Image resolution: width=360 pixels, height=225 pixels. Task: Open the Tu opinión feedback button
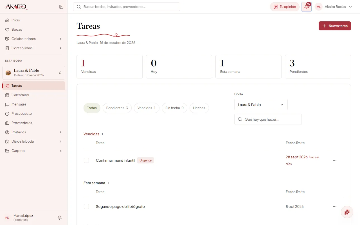tap(285, 7)
